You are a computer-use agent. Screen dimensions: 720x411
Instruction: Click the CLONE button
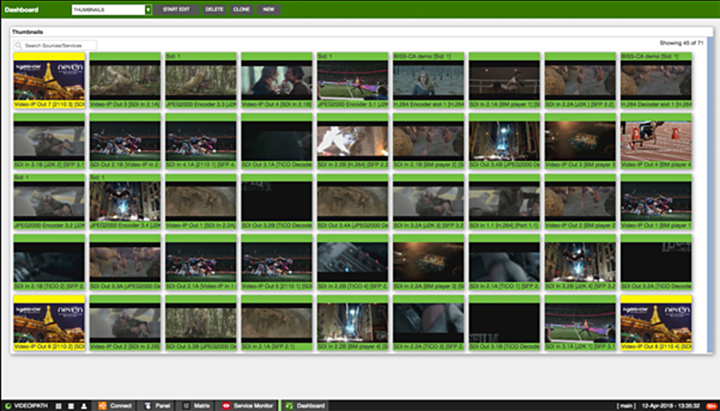pos(241,10)
